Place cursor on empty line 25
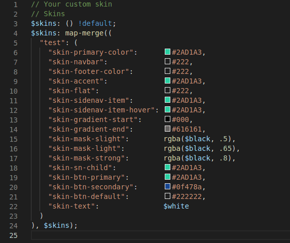This screenshot has height=243, width=290. tap(161, 235)
